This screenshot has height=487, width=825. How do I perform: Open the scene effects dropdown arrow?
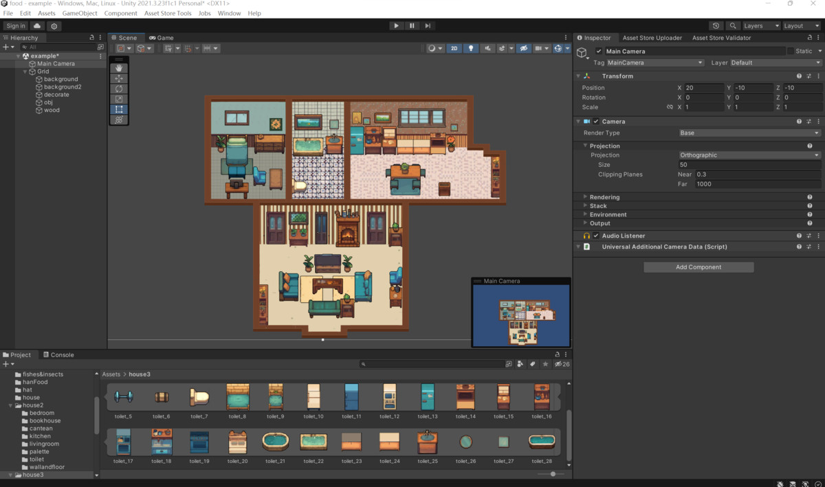[x=510, y=48]
